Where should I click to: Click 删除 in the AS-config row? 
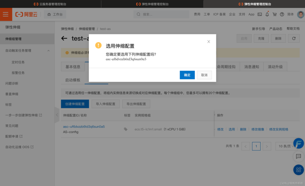point(243,129)
